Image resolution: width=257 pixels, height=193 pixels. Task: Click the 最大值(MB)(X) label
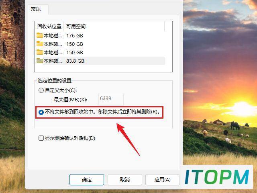pyautogui.click(x=71, y=99)
